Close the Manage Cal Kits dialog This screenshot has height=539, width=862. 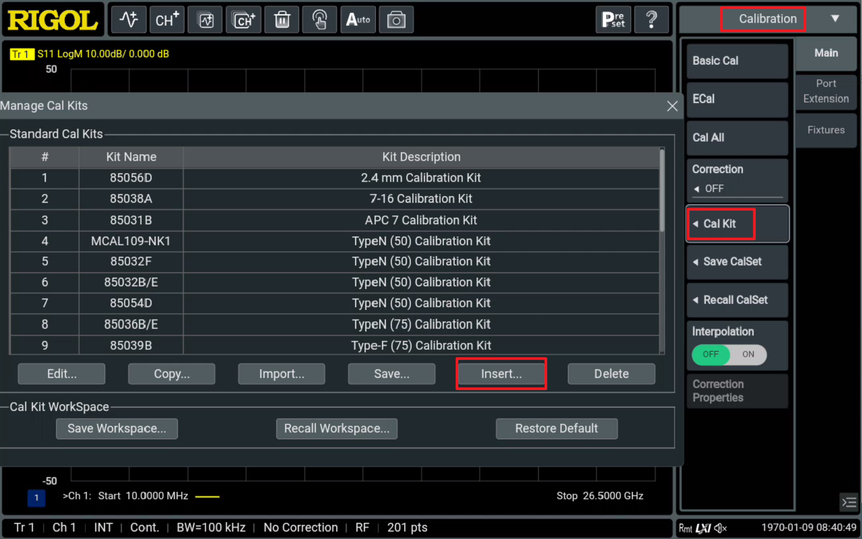click(x=672, y=106)
